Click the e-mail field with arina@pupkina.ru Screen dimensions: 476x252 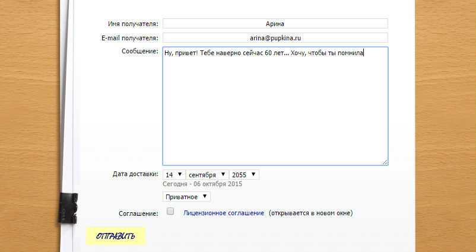[x=275, y=38]
